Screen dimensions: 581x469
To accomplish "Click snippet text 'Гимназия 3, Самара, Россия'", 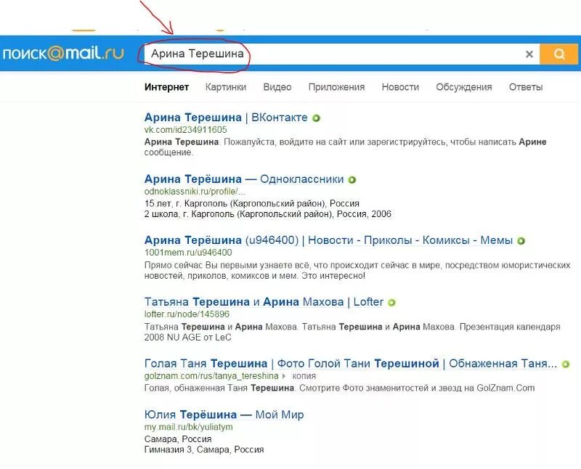I will pos(204,449).
